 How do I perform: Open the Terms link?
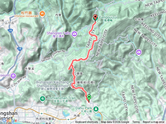point(136,122)
